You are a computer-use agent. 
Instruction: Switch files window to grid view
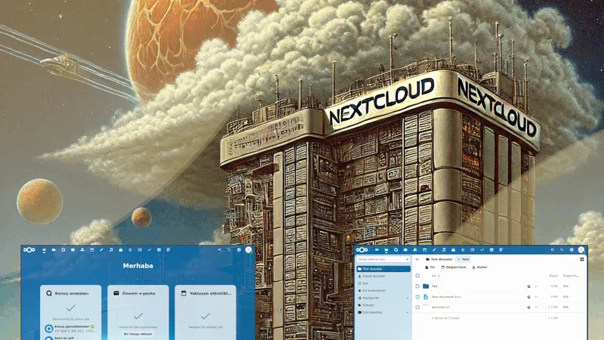(582, 259)
